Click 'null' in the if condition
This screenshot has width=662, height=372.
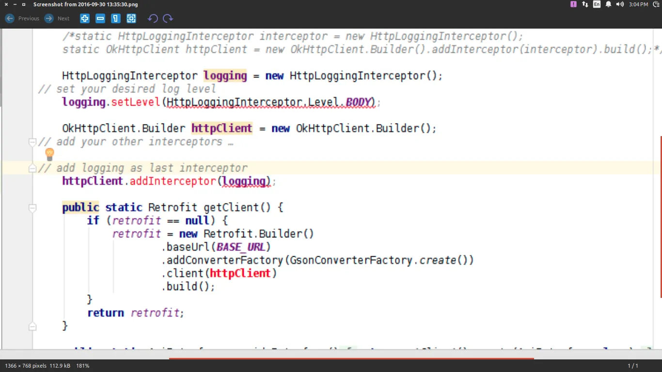(197, 221)
